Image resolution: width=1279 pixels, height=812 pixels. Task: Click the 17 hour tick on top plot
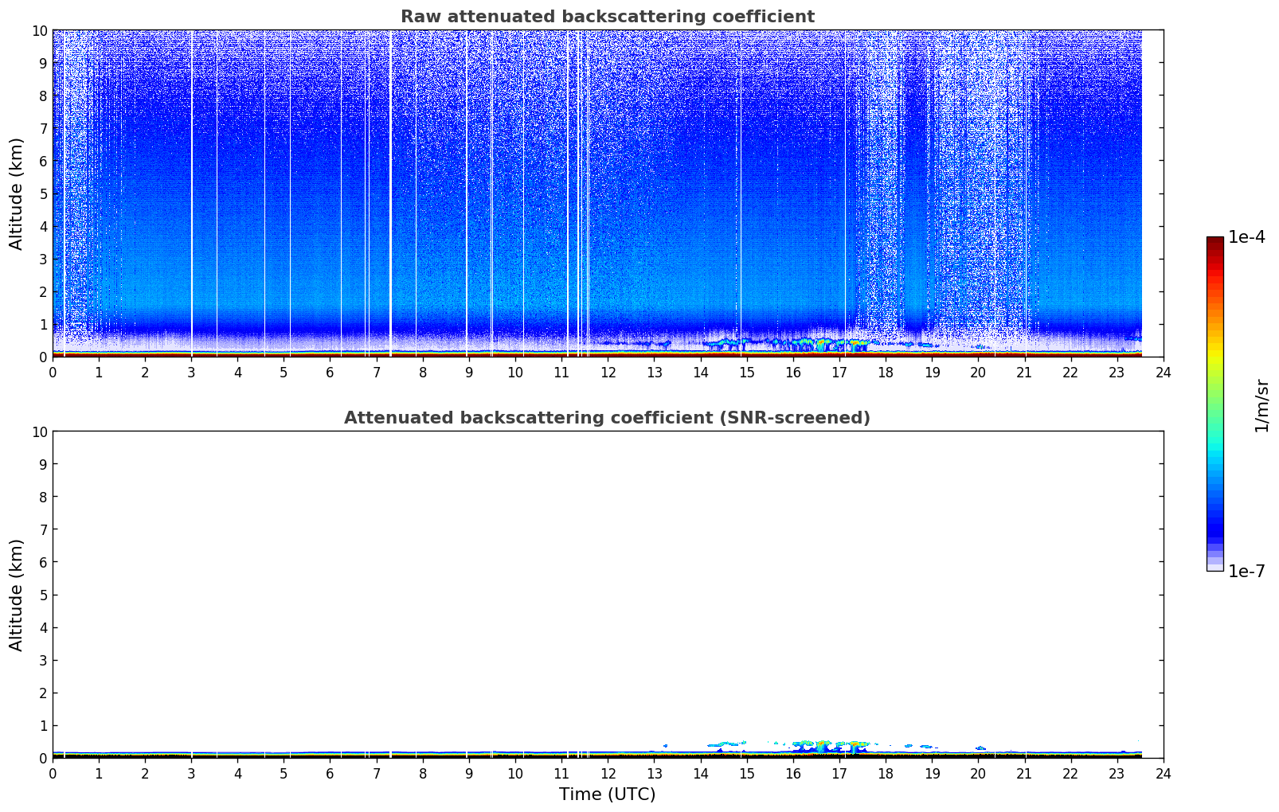[x=839, y=373]
